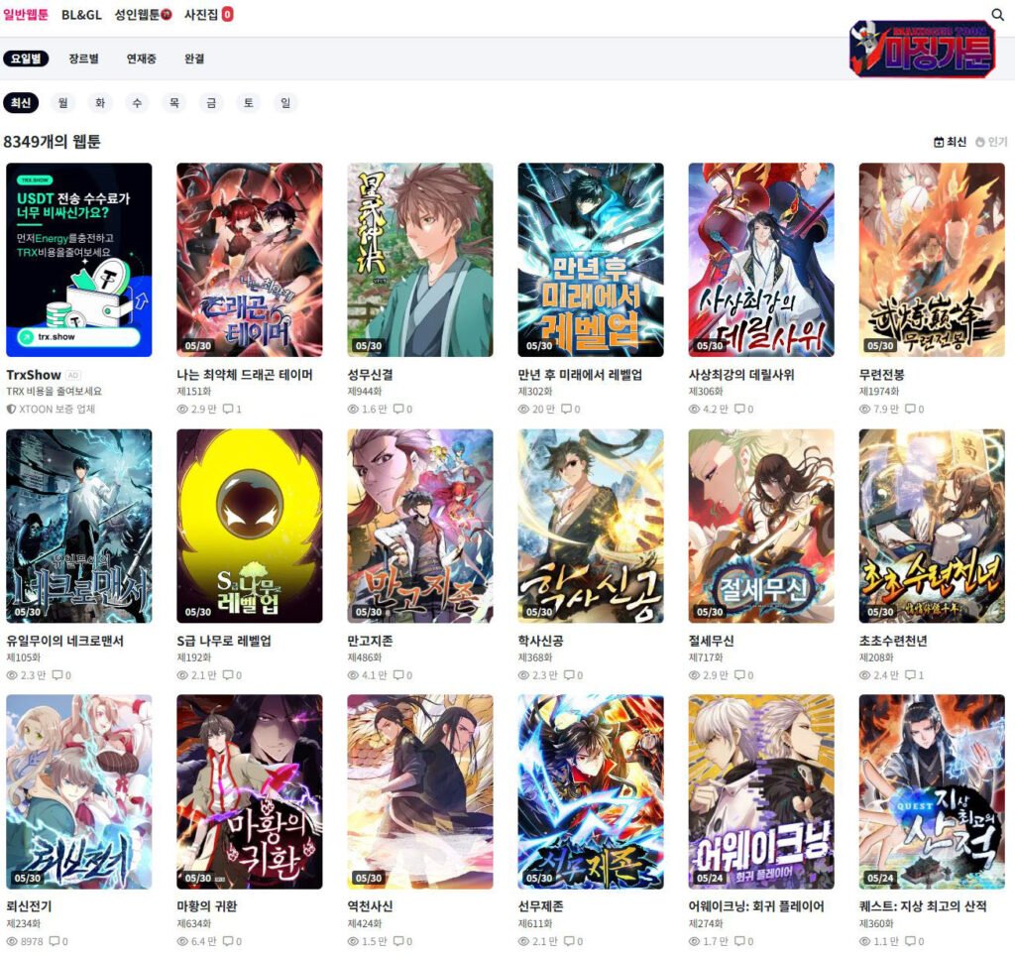
Task: Open 마황의 귀환 cover image
Action: coord(249,791)
